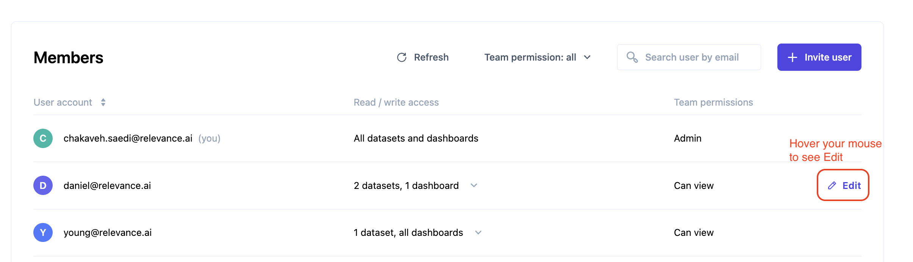The image size is (913, 262).
Task: Click chakaveh's green C avatar
Action: click(43, 139)
